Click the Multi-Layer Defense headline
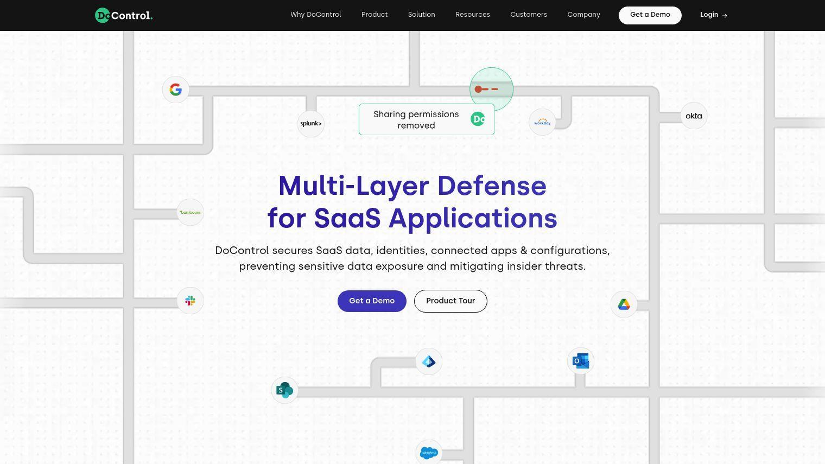The height and width of the screenshot is (464, 825). click(x=412, y=202)
